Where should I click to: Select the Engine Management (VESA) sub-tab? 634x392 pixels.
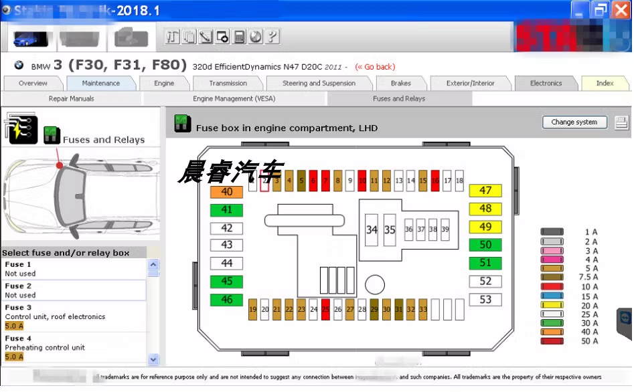[234, 98]
